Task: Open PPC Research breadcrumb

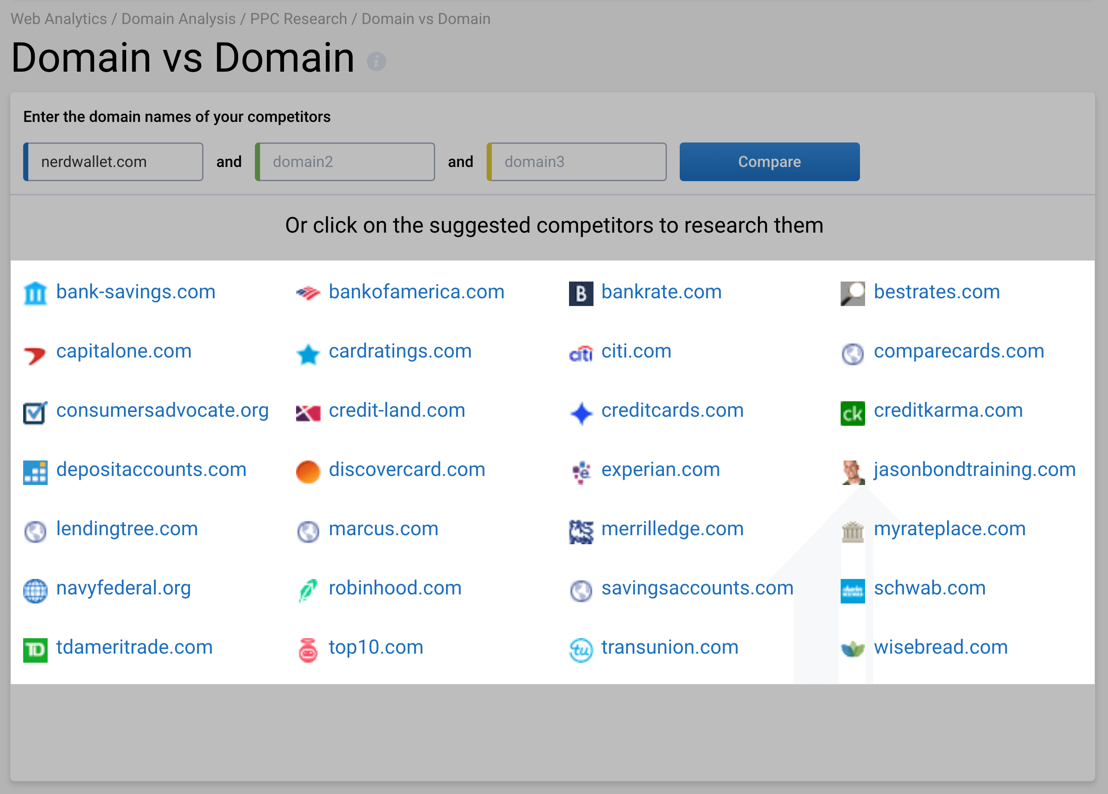Action: (x=299, y=18)
